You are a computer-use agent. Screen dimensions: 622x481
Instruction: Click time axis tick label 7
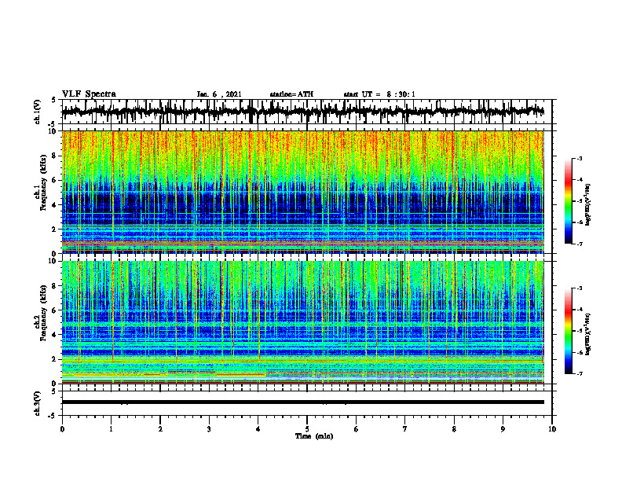click(x=405, y=429)
